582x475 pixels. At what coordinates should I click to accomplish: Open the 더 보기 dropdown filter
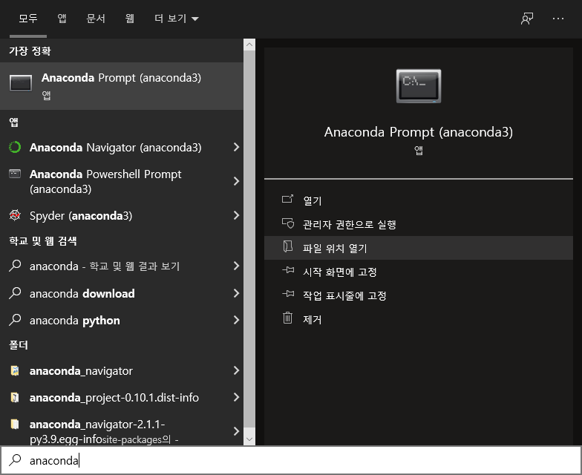(177, 19)
